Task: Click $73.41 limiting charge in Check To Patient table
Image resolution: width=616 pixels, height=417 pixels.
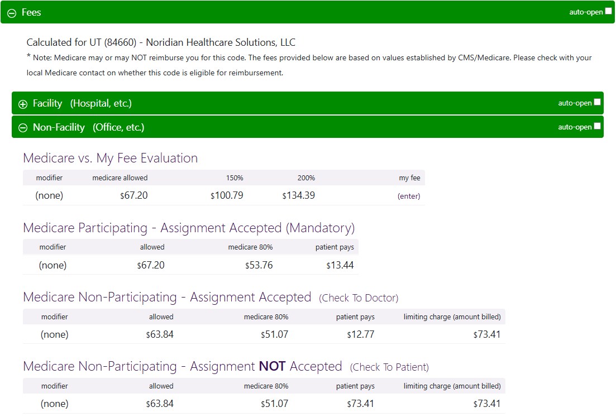Action: 487,403
